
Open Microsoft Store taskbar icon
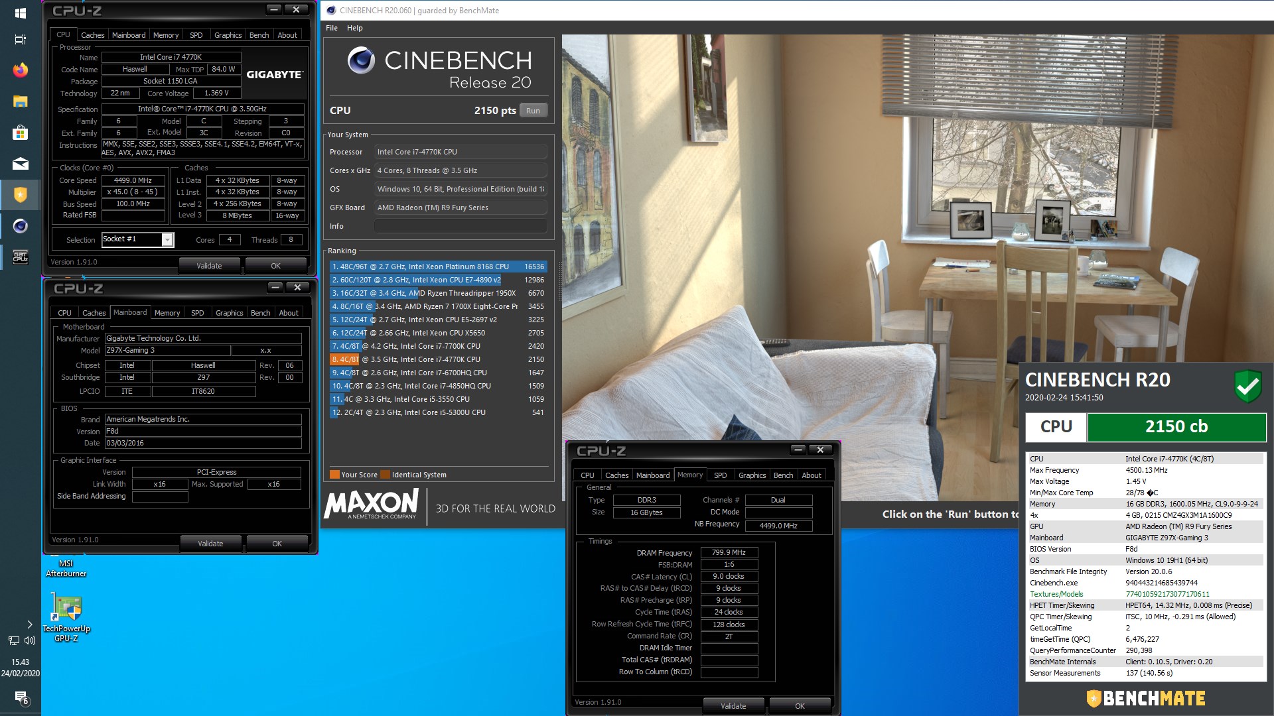point(20,133)
